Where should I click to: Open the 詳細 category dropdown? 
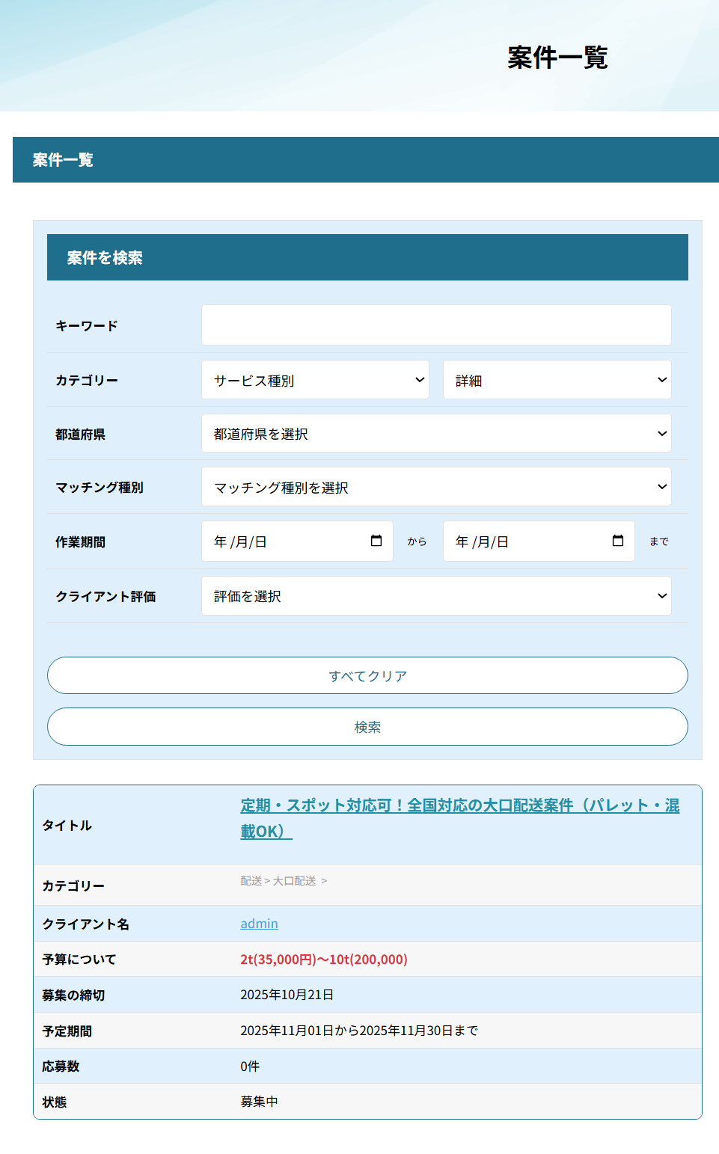(557, 380)
